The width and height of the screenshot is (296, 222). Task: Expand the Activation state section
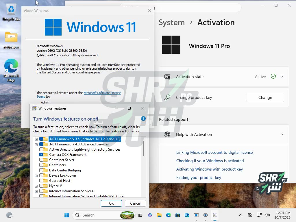tap(282, 77)
